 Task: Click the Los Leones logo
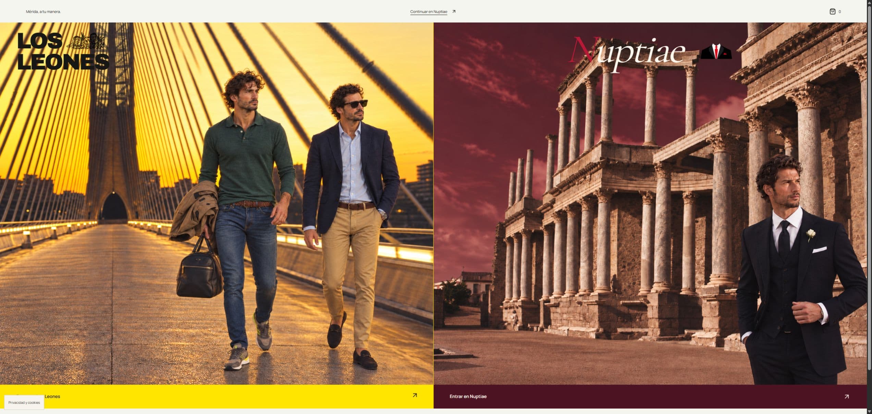[63, 51]
